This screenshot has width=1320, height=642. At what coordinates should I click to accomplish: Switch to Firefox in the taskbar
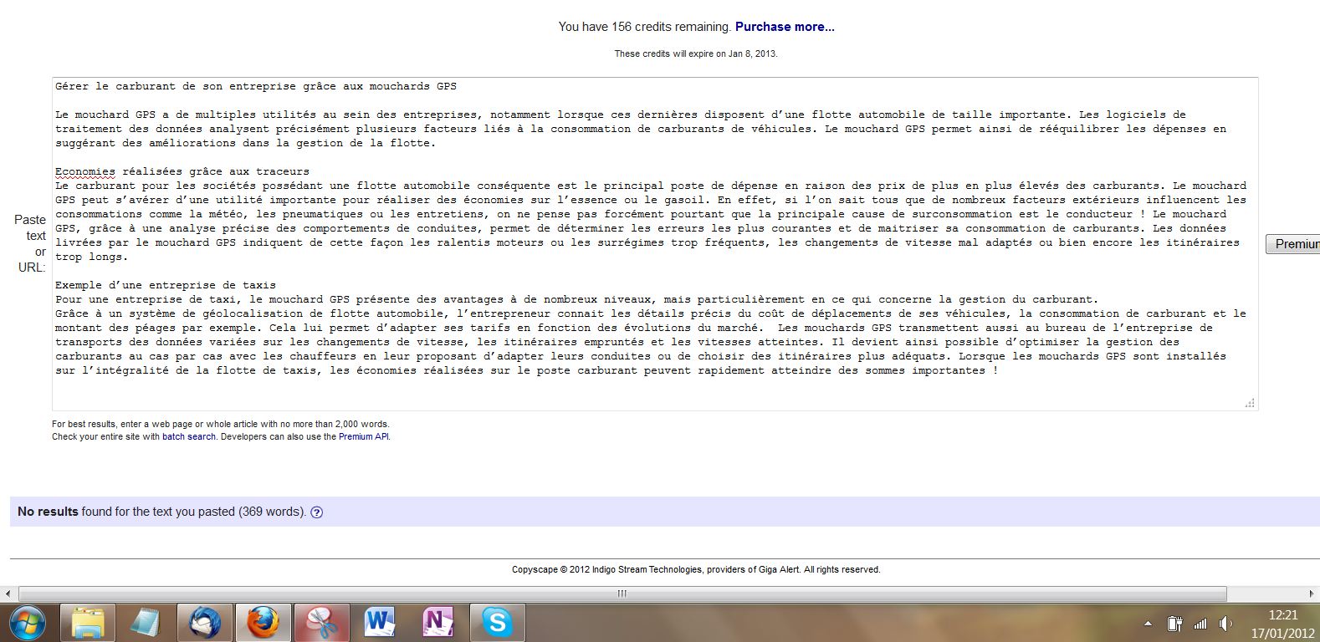point(263,623)
